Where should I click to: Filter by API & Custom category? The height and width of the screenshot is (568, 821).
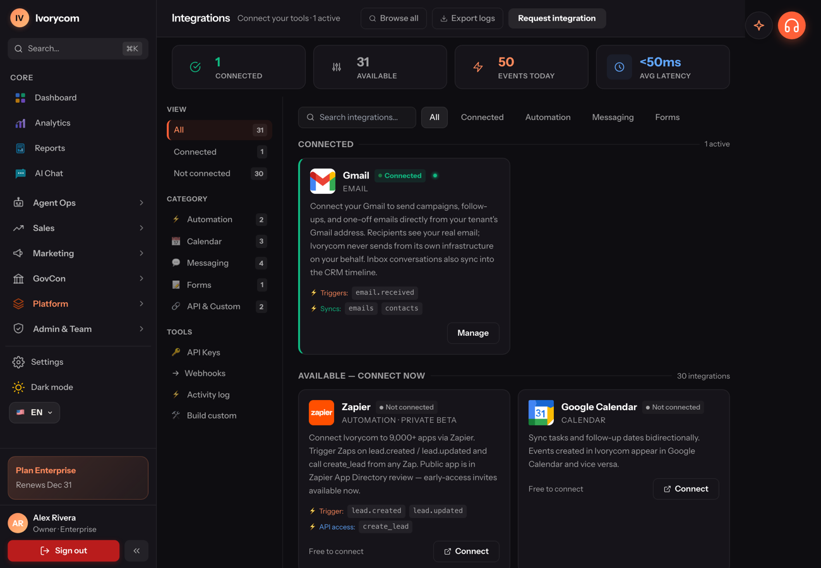(219, 307)
